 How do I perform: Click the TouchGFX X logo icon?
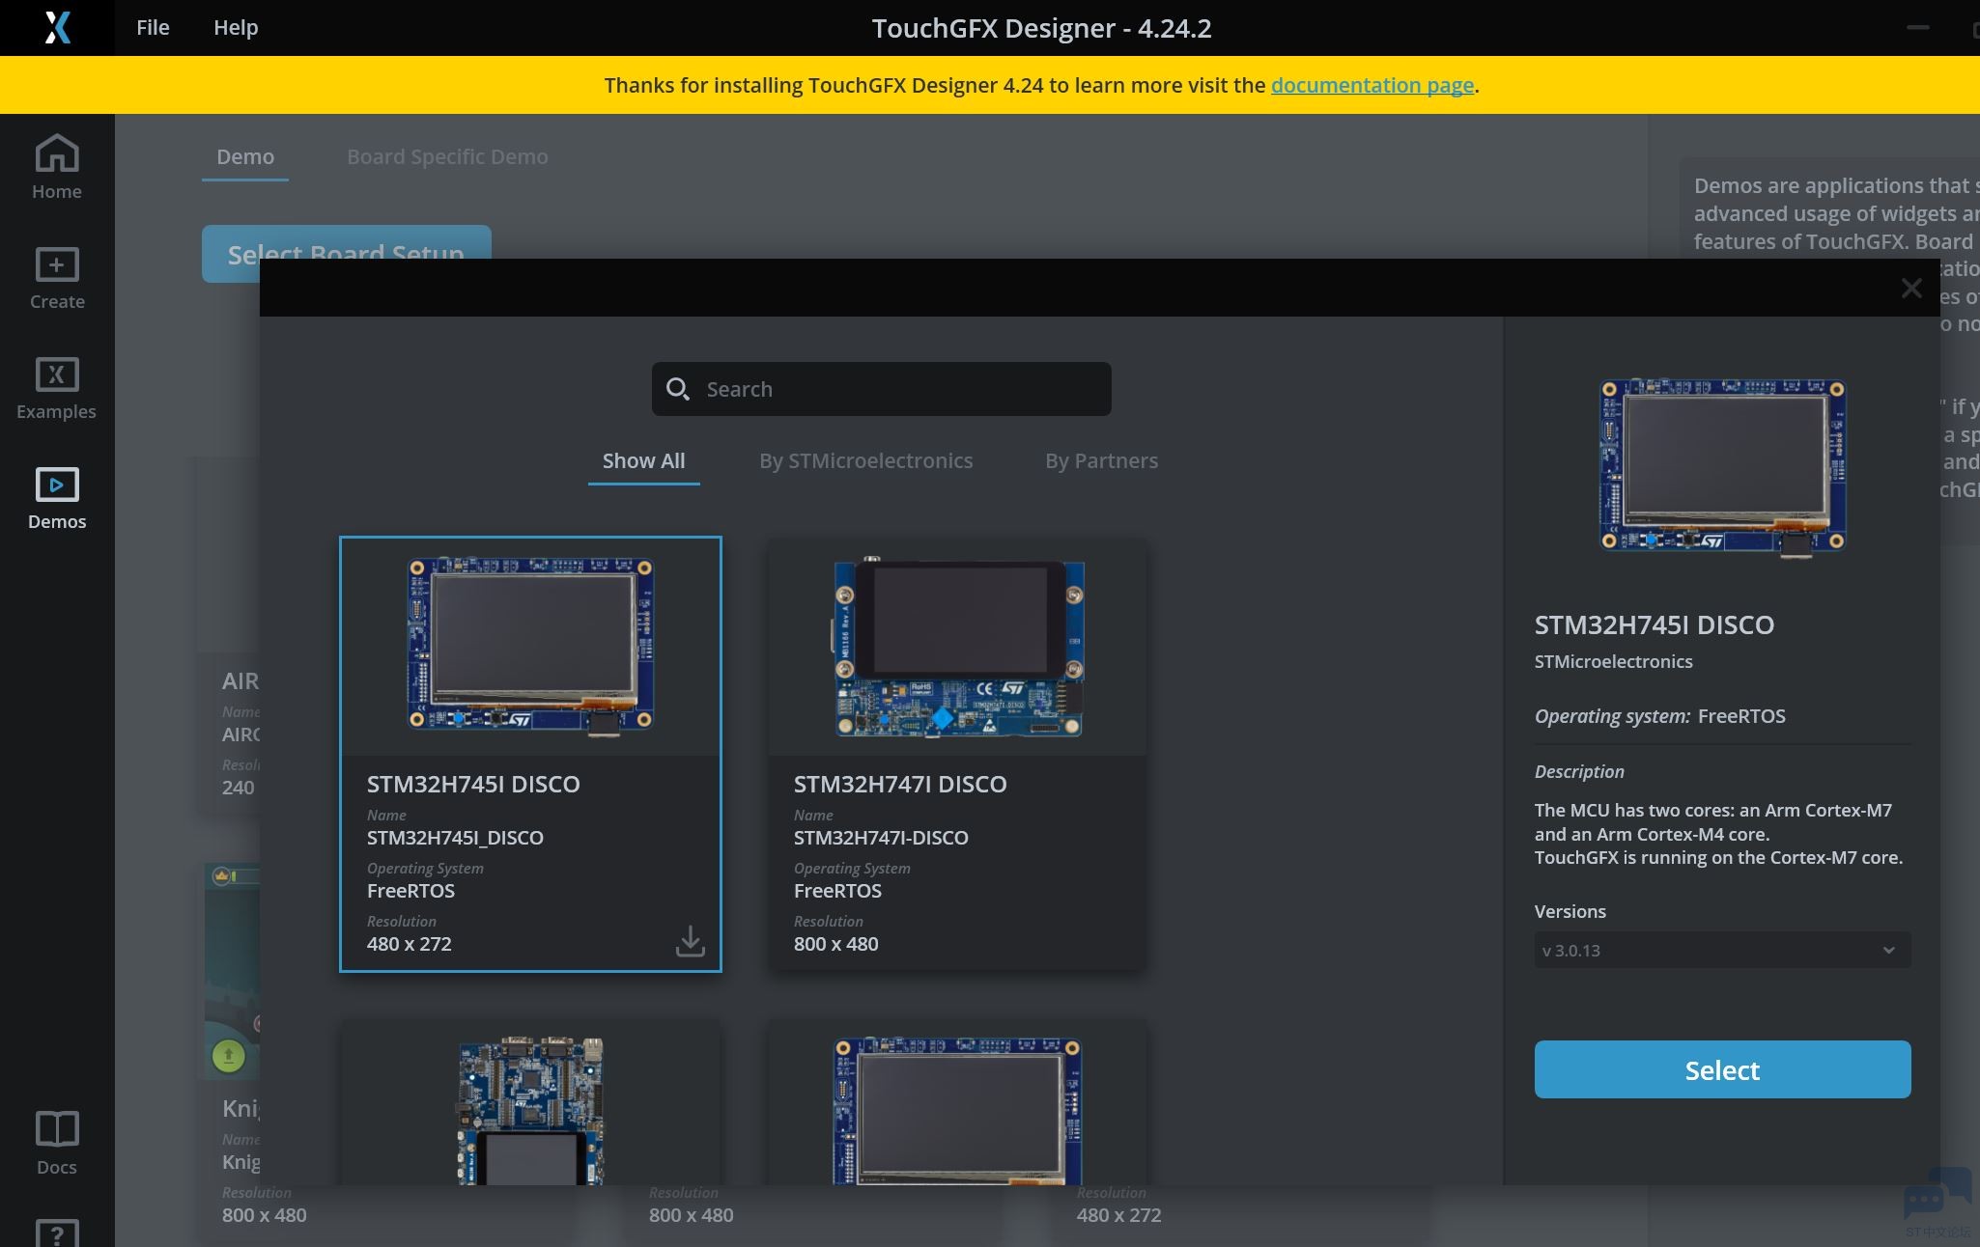pyautogui.click(x=57, y=27)
